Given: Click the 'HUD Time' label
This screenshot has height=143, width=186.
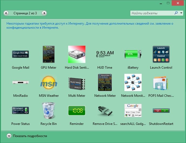Looking at the screenshot, I should (105, 68).
